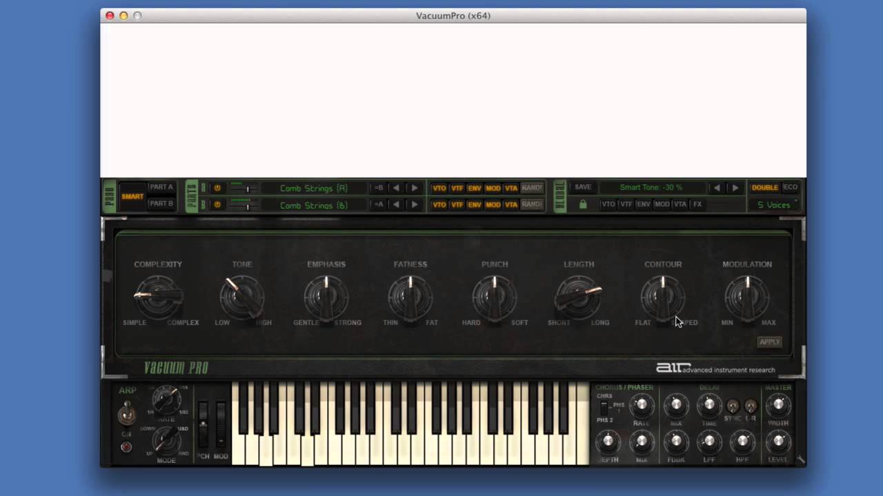This screenshot has width=883, height=496.
Task: Copy Part A to B with =B
Action: [x=379, y=188]
